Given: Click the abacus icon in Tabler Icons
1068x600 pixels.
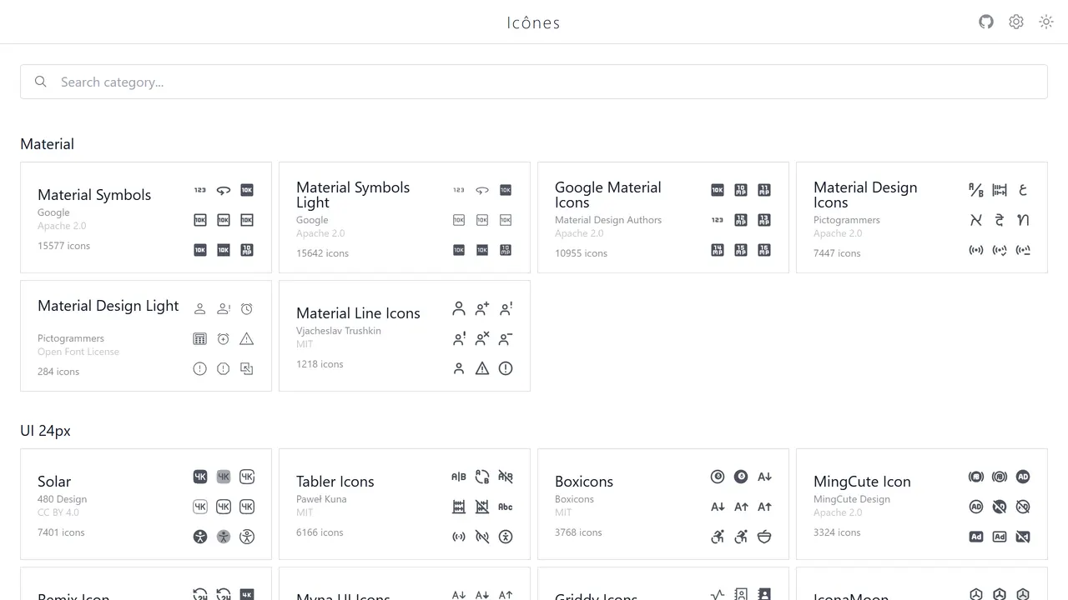Looking at the screenshot, I should [x=459, y=507].
